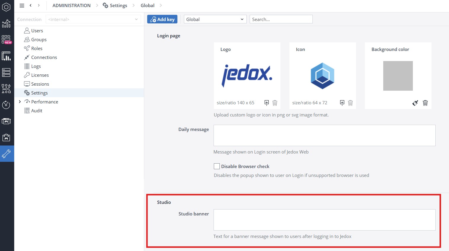Open the Global scope dropdown
This screenshot has width=449, height=251.
click(x=215, y=19)
